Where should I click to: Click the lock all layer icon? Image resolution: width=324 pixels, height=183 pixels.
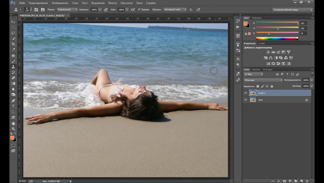[271, 86]
